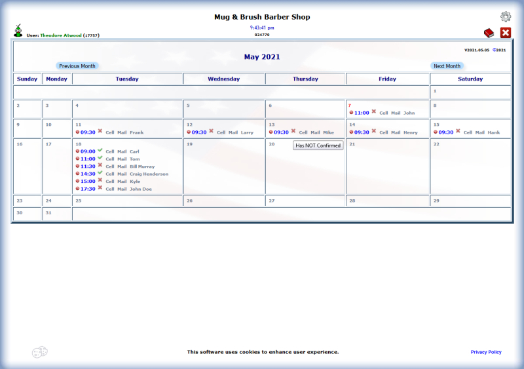
Task: Open the 11:00 appointment for Tom
Action: click(x=88, y=159)
